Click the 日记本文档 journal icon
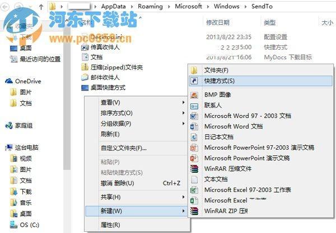This screenshot has width=336, height=233. (x=194, y=137)
